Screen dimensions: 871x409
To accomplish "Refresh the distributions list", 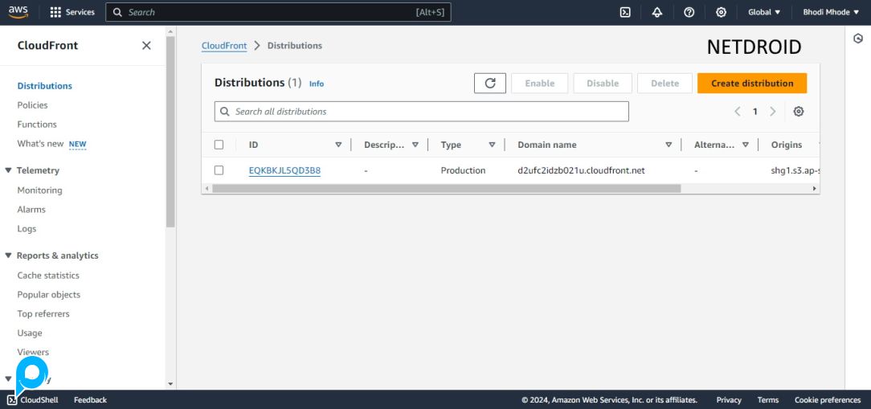I will point(490,84).
